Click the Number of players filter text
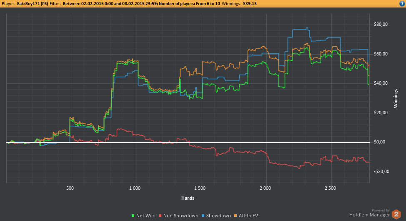Screen dimensions: 406x221 tap(190, 4)
